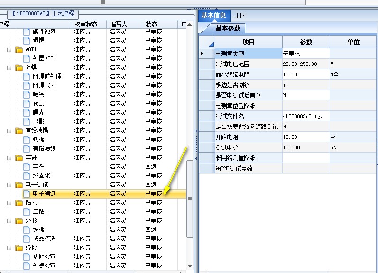
Task: Select the 电测章类型 row indicator
Action: tap(207, 54)
